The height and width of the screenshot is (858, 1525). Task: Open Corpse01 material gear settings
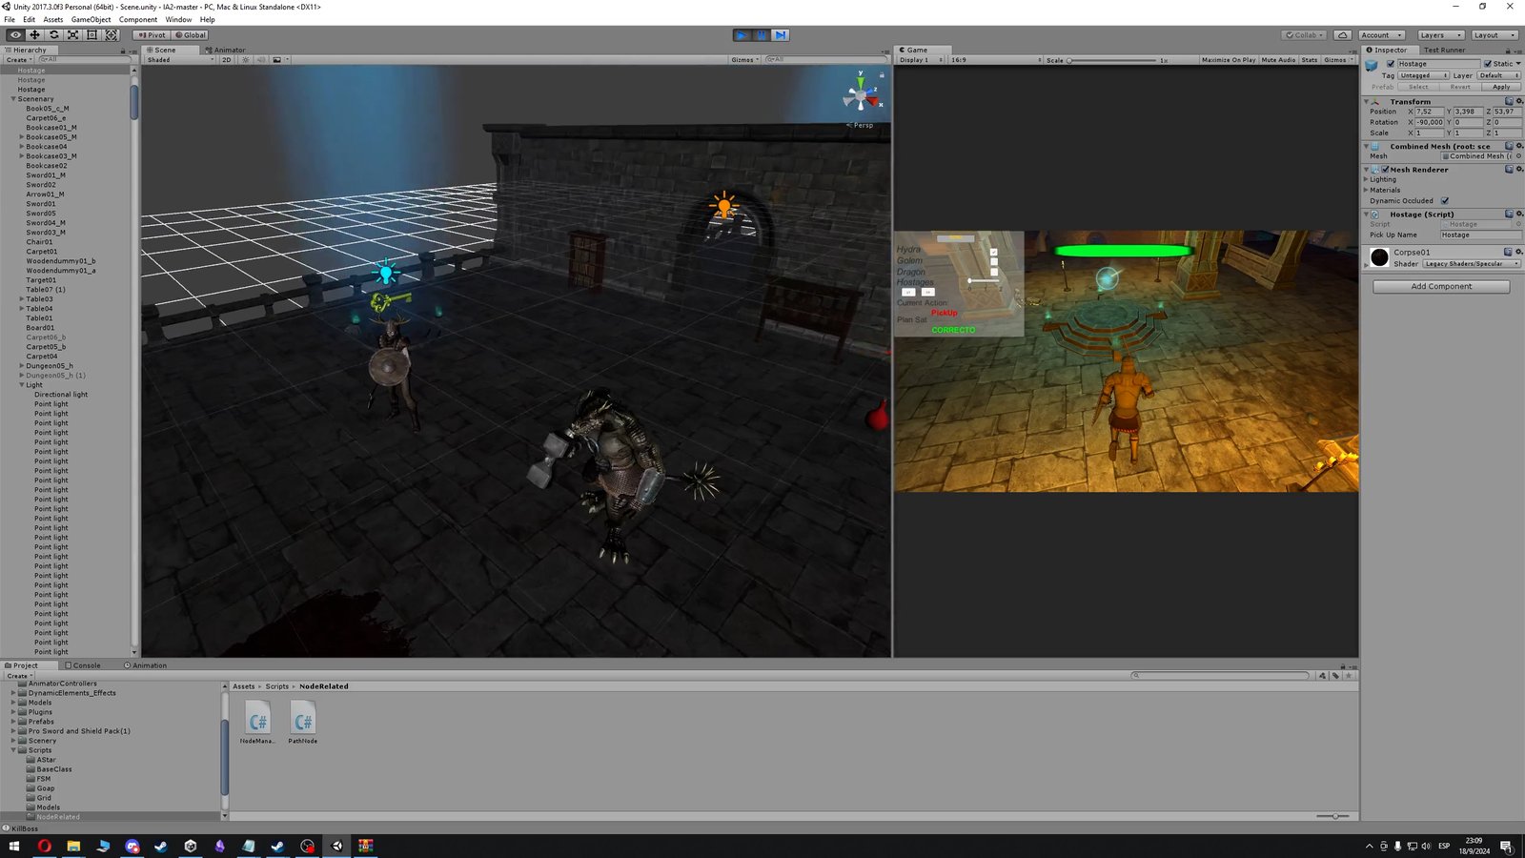(1519, 252)
